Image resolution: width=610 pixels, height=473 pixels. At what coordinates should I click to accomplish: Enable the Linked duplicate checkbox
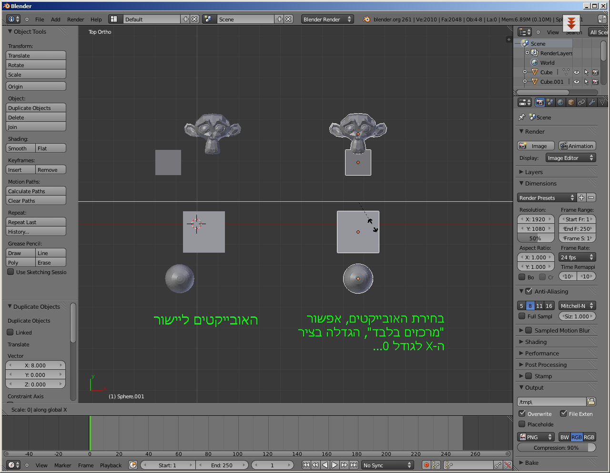[10, 333]
